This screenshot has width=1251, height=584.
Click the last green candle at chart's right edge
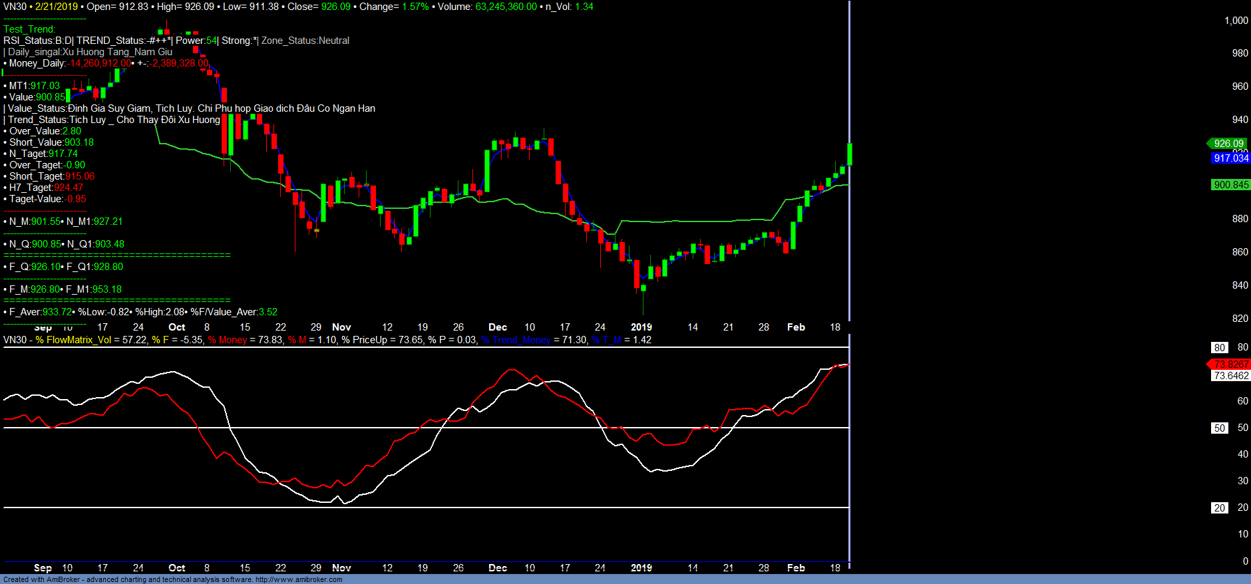(x=850, y=154)
